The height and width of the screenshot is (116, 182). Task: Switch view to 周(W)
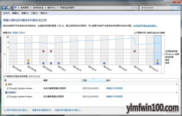(x=22, y=33)
